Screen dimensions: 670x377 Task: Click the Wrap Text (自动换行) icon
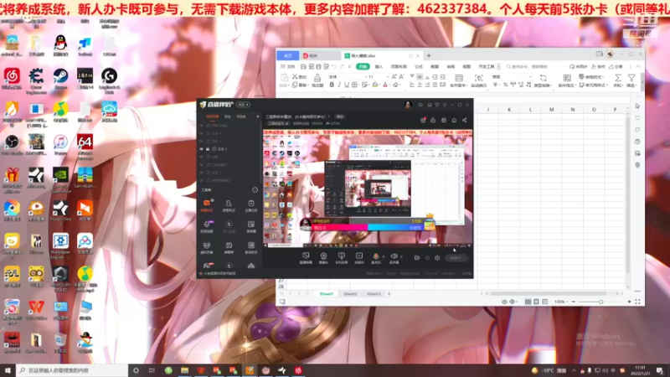click(x=479, y=80)
